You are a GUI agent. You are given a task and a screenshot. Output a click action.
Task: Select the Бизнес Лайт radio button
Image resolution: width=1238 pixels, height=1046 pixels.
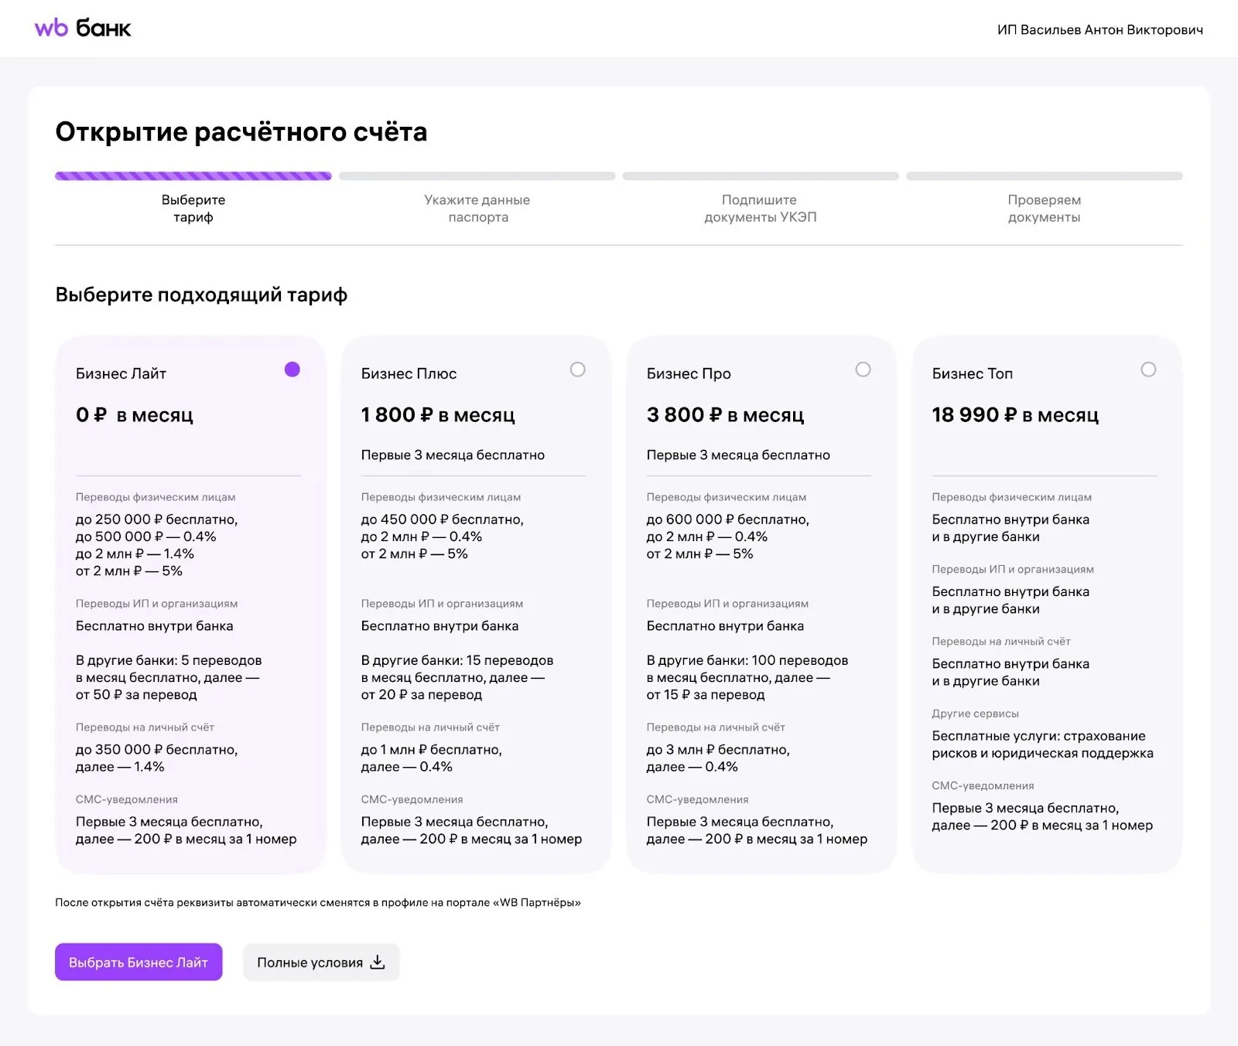(x=292, y=370)
